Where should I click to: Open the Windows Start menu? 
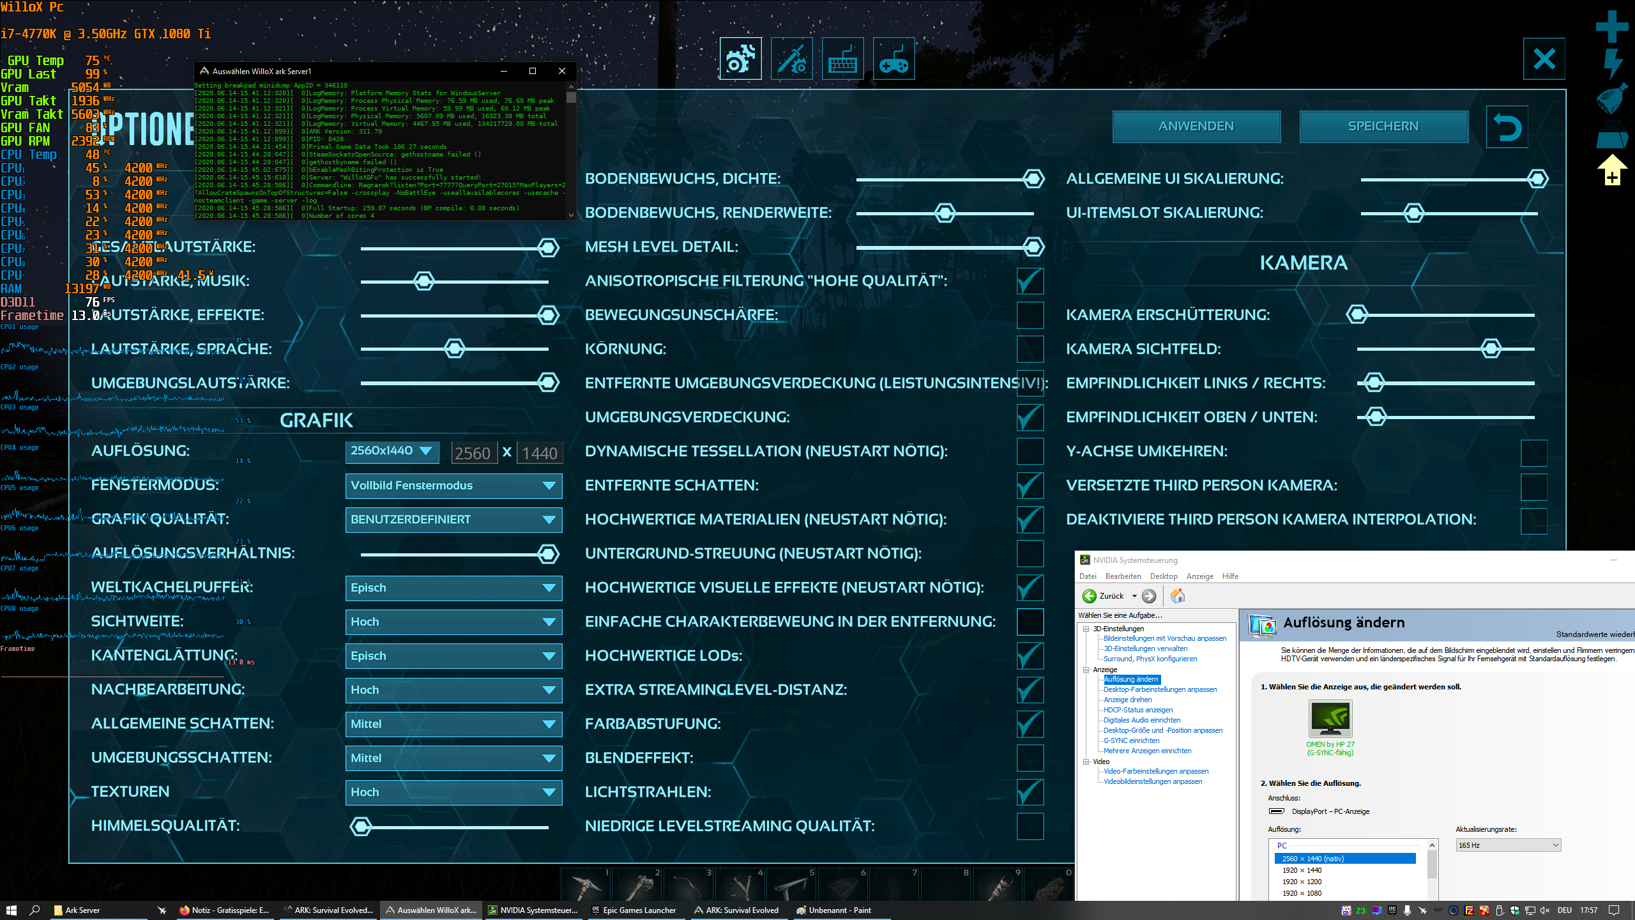click(x=11, y=910)
